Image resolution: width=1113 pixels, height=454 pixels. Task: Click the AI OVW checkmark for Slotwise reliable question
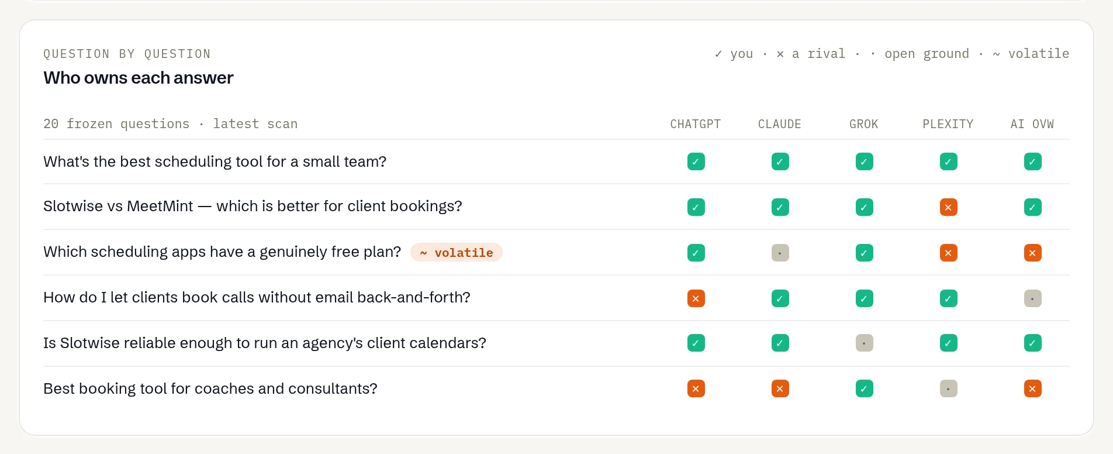(x=1032, y=343)
